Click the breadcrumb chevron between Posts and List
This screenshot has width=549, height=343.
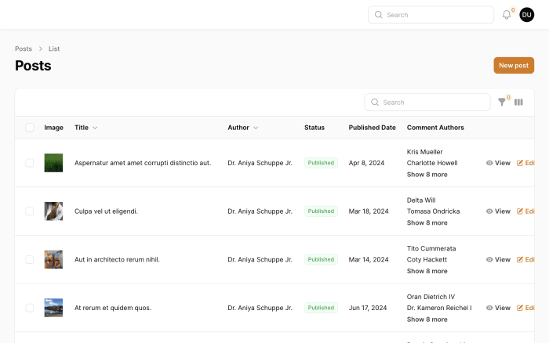click(x=40, y=49)
